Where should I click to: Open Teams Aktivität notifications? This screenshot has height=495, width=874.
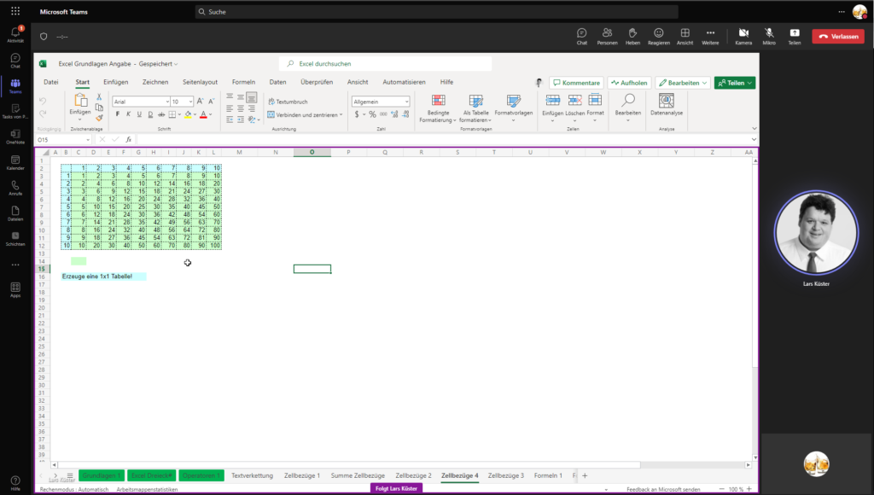point(15,33)
